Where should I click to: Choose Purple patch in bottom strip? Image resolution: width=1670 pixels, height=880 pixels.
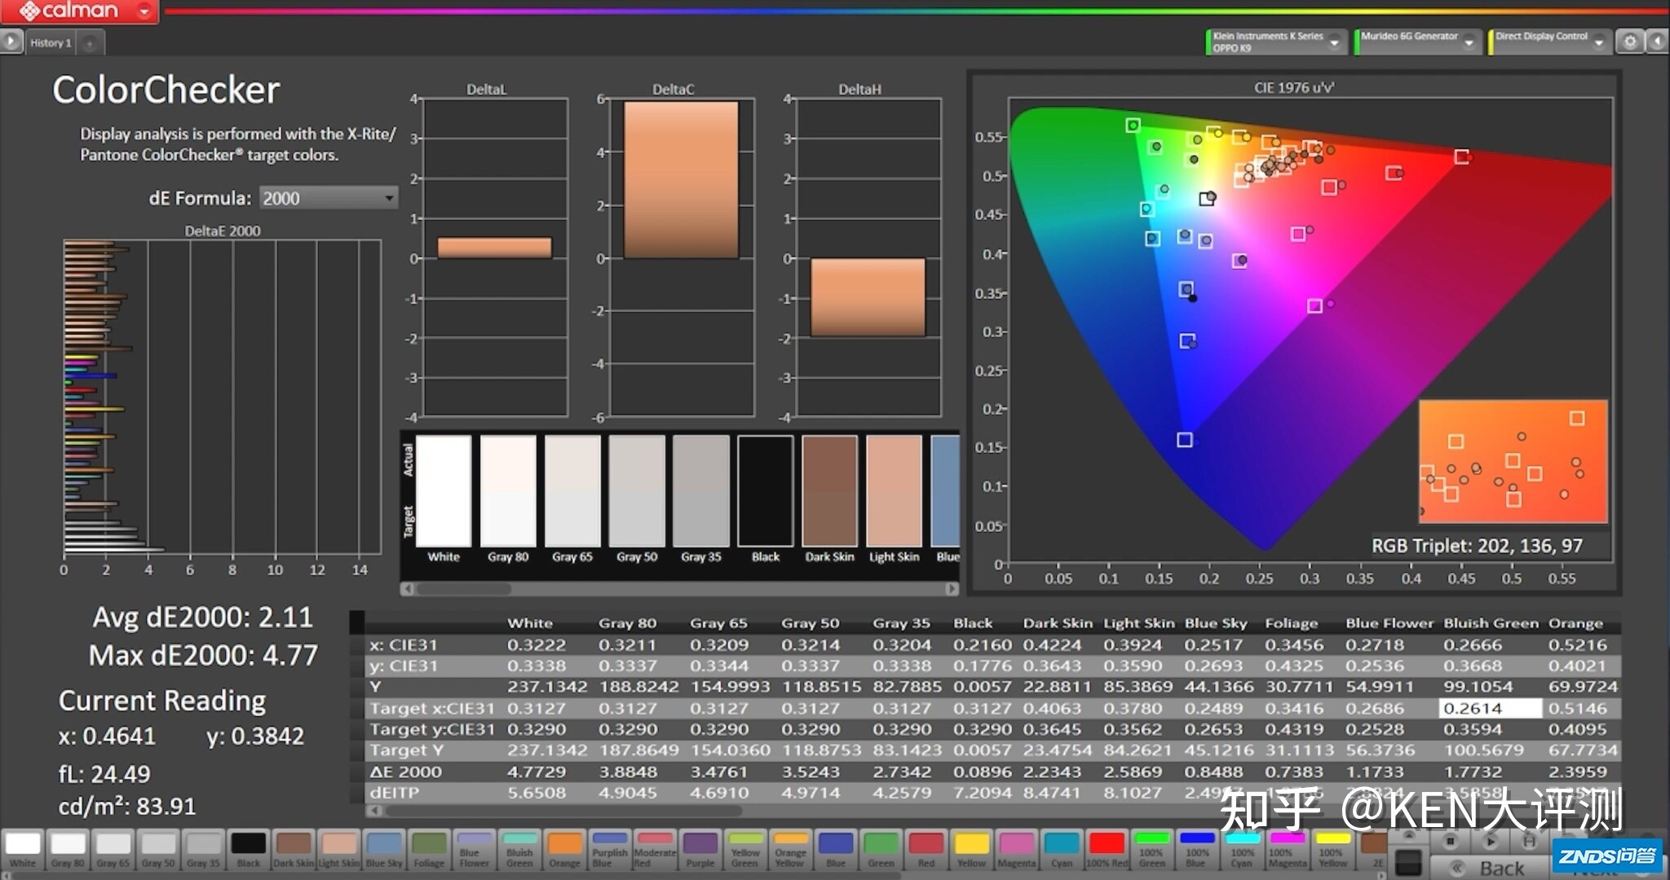coord(700,850)
